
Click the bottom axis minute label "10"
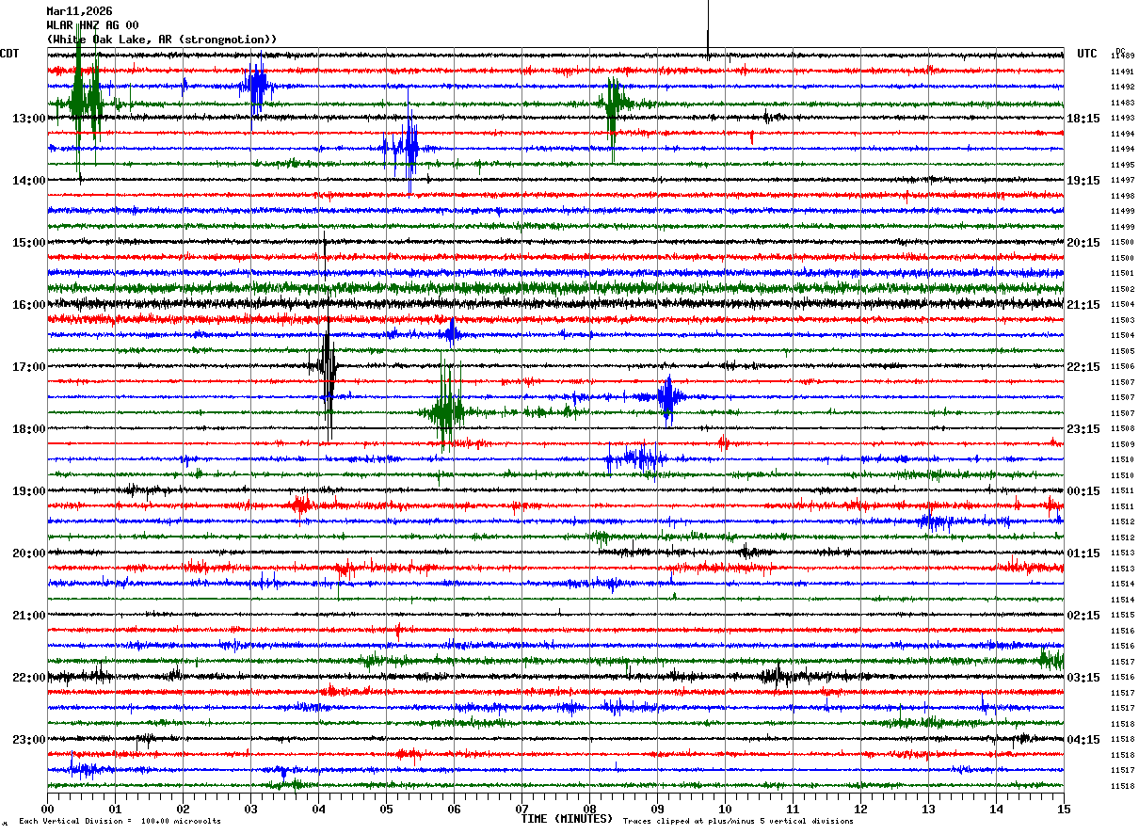coord(725,809)
